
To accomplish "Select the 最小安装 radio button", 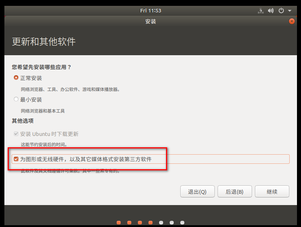I will 16,99.
